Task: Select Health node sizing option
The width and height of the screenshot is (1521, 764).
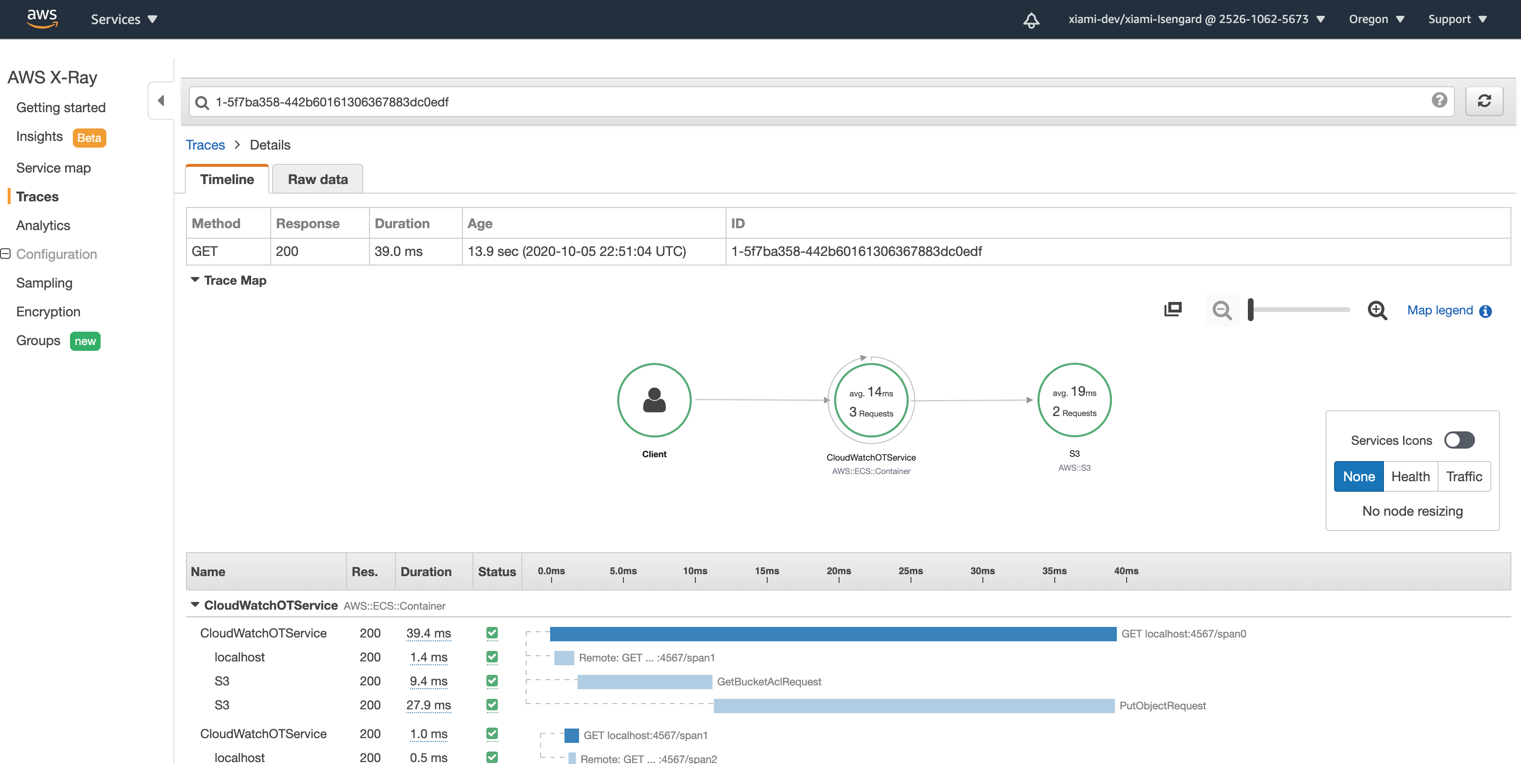Action: [x=1410, y=476]
